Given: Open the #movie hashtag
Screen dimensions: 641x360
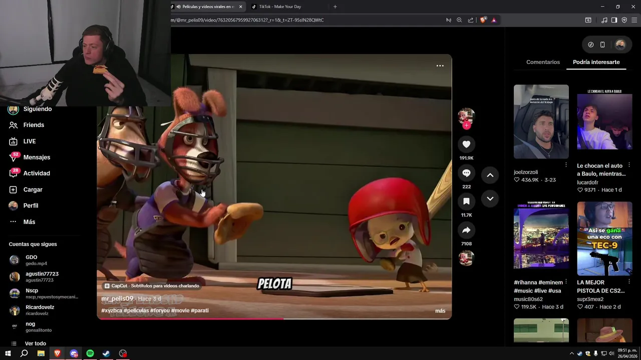Looking at the screenshot, I should [180, 310].
